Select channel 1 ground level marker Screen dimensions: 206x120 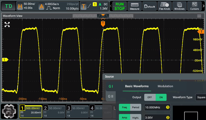pos(5,60)
